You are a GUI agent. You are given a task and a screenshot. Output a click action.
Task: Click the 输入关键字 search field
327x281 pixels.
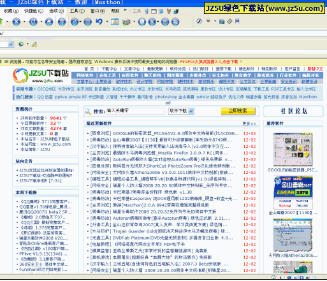[135, 111]
